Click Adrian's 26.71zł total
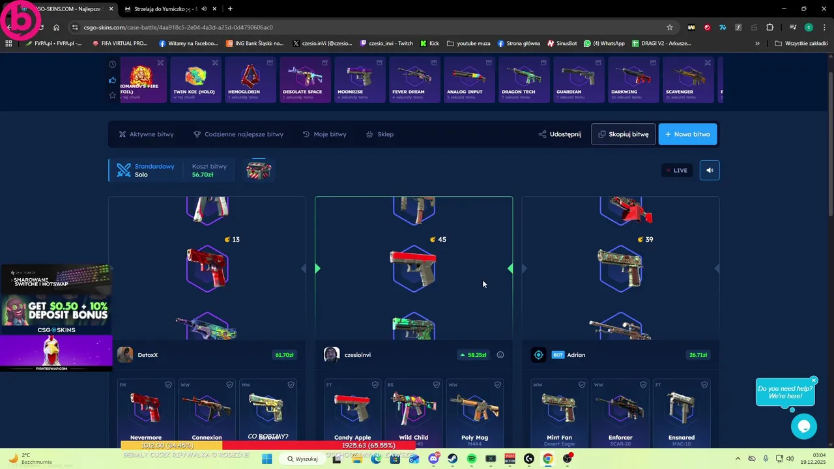 [x=698, y=355]
